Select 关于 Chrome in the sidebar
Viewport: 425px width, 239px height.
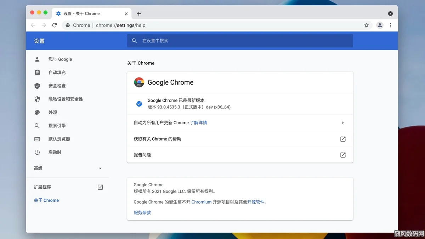46,200
